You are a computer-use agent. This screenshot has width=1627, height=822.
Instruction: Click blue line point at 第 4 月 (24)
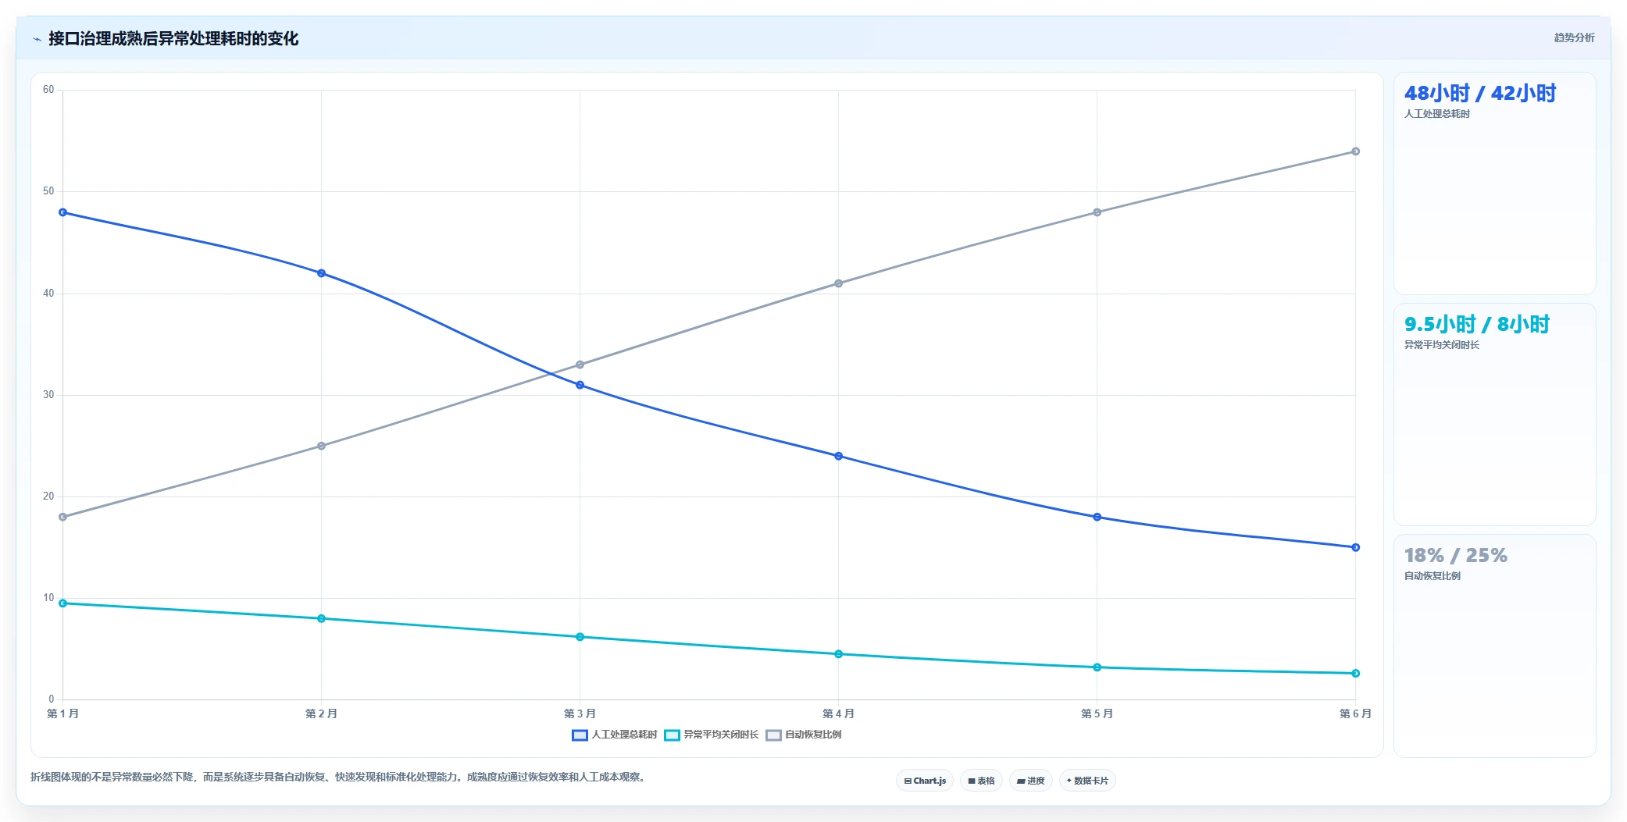pos(838,456)
